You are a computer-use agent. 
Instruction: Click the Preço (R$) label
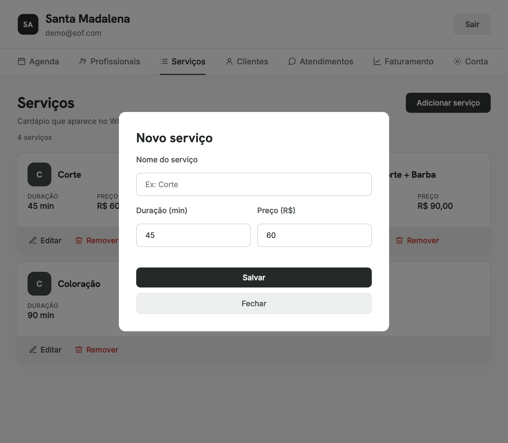pos(276,210)
